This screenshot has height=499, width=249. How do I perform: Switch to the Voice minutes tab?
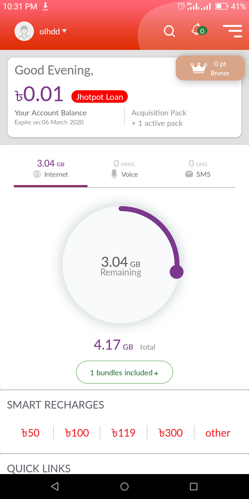124,169
